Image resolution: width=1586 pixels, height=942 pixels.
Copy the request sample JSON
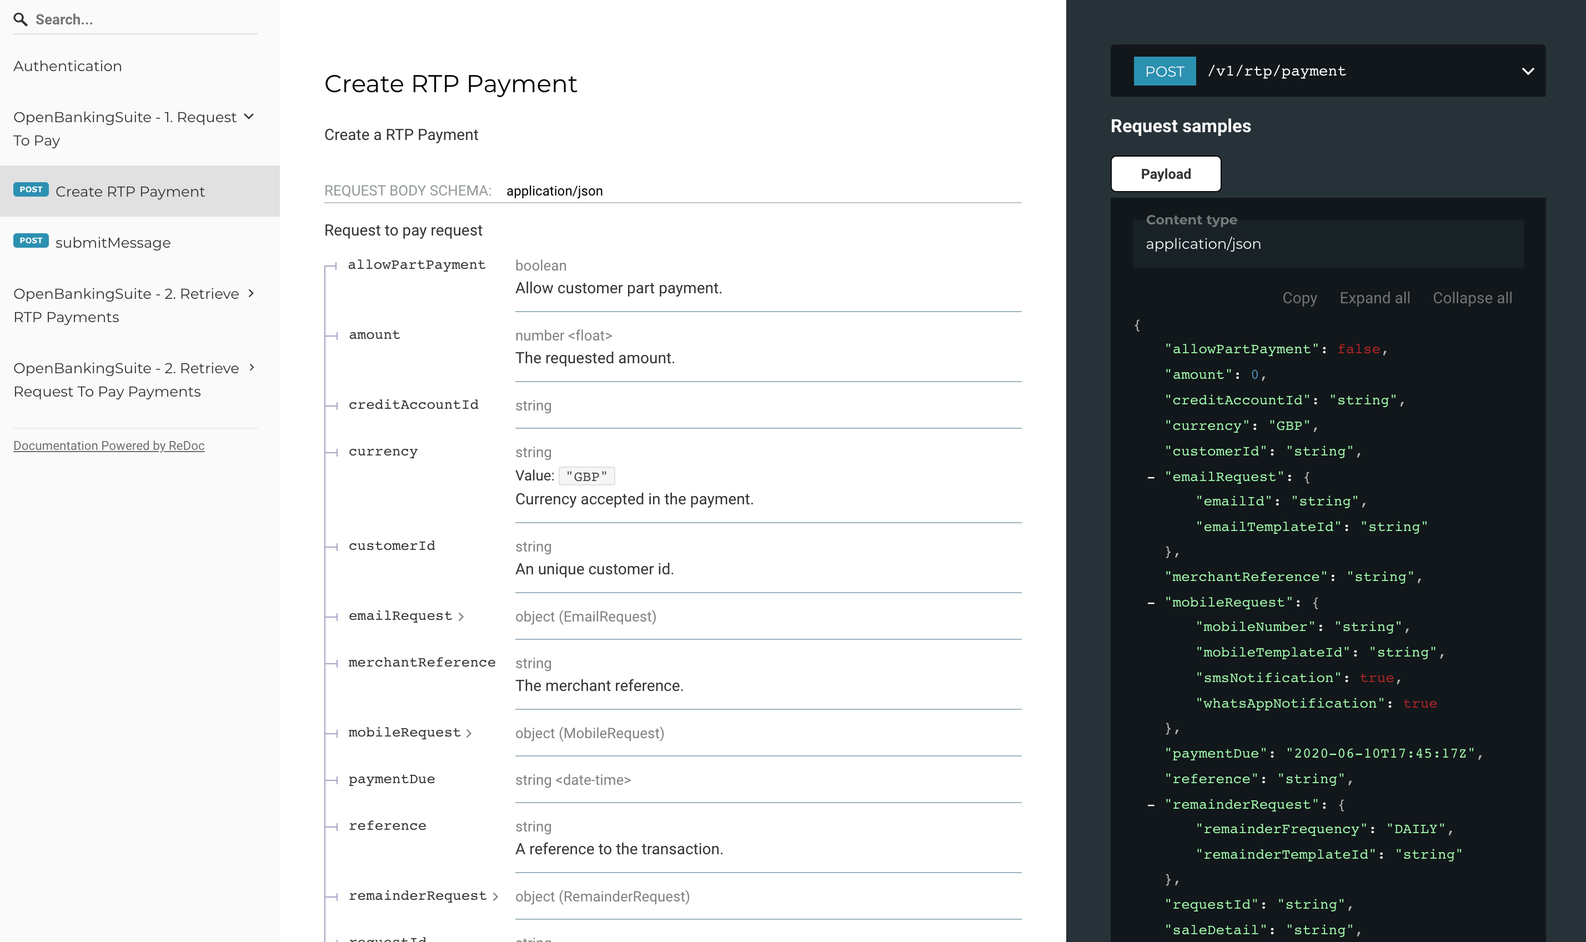click(1299, 298)
